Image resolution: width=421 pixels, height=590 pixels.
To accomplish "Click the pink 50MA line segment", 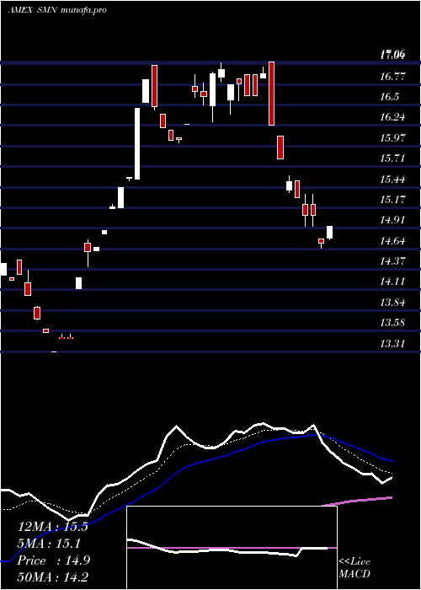I will (357, 501).
